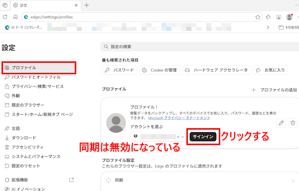Open the account selection dropdown
Screen dimensions: 299x191
[157, 137]
